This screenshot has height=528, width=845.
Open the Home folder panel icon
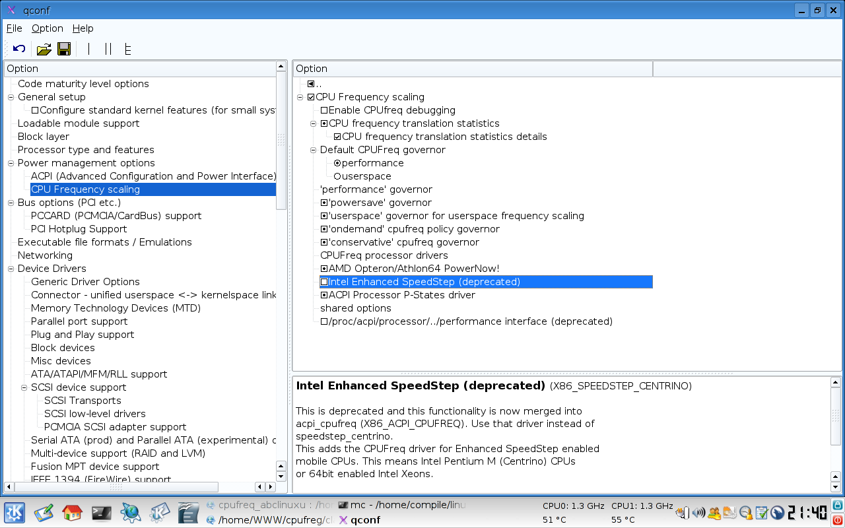[71, 513]
